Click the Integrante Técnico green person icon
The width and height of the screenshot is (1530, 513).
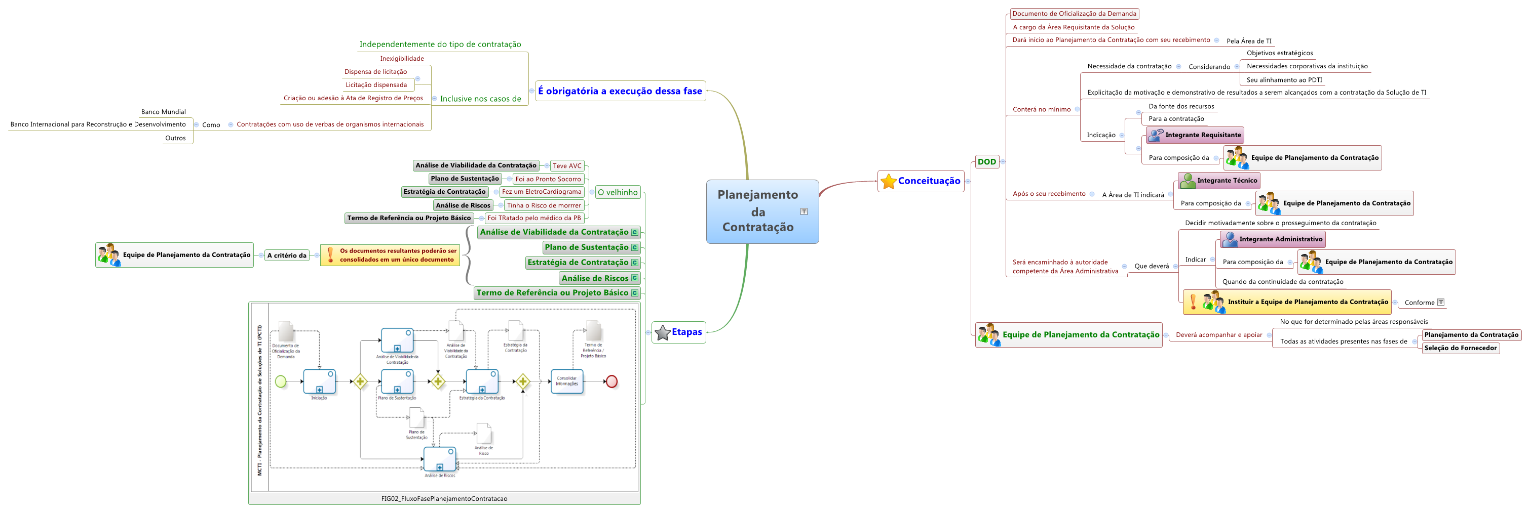click(x=1188, y=181)
